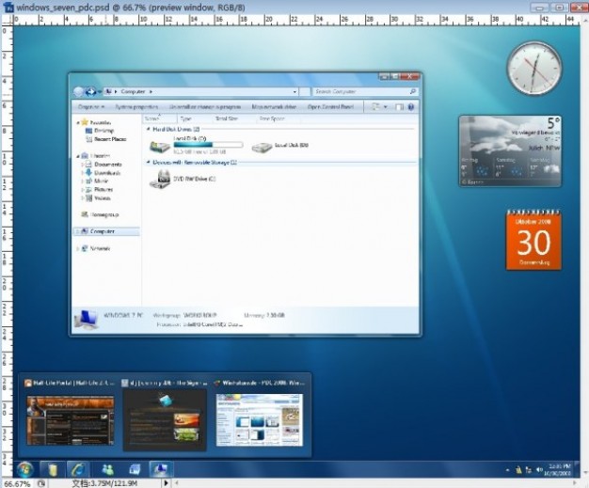Click the Explorer forward navigation button

90,91
